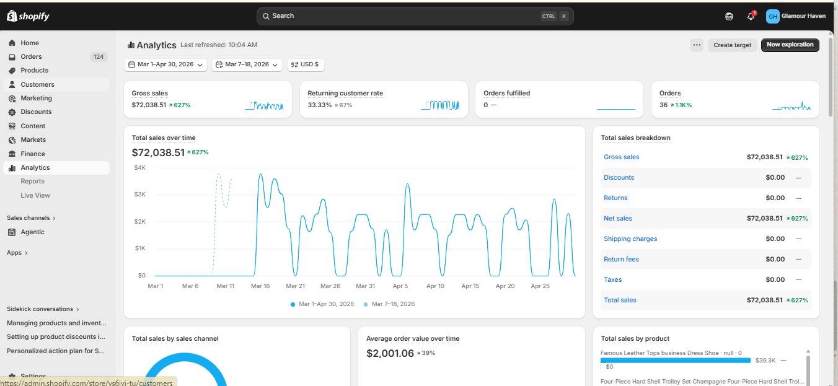The image size is (838, 386).
Task: Click the Famous Leather Tops product bar
Action: (x=676, y=360)
